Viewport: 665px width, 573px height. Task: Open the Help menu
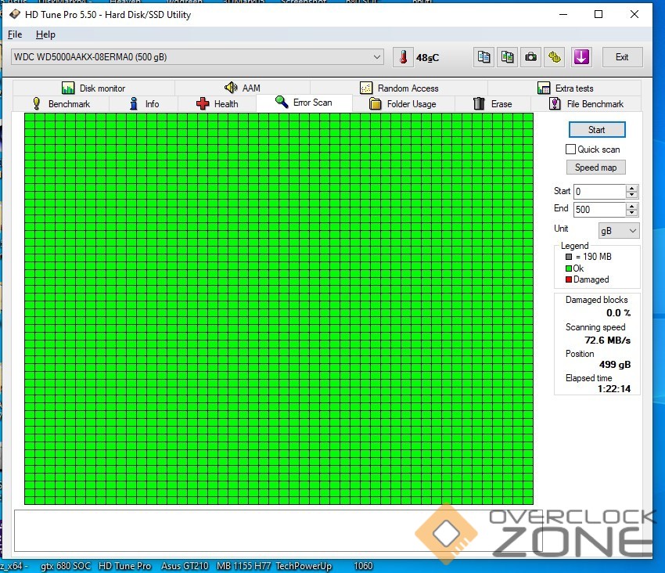(45, 34)
